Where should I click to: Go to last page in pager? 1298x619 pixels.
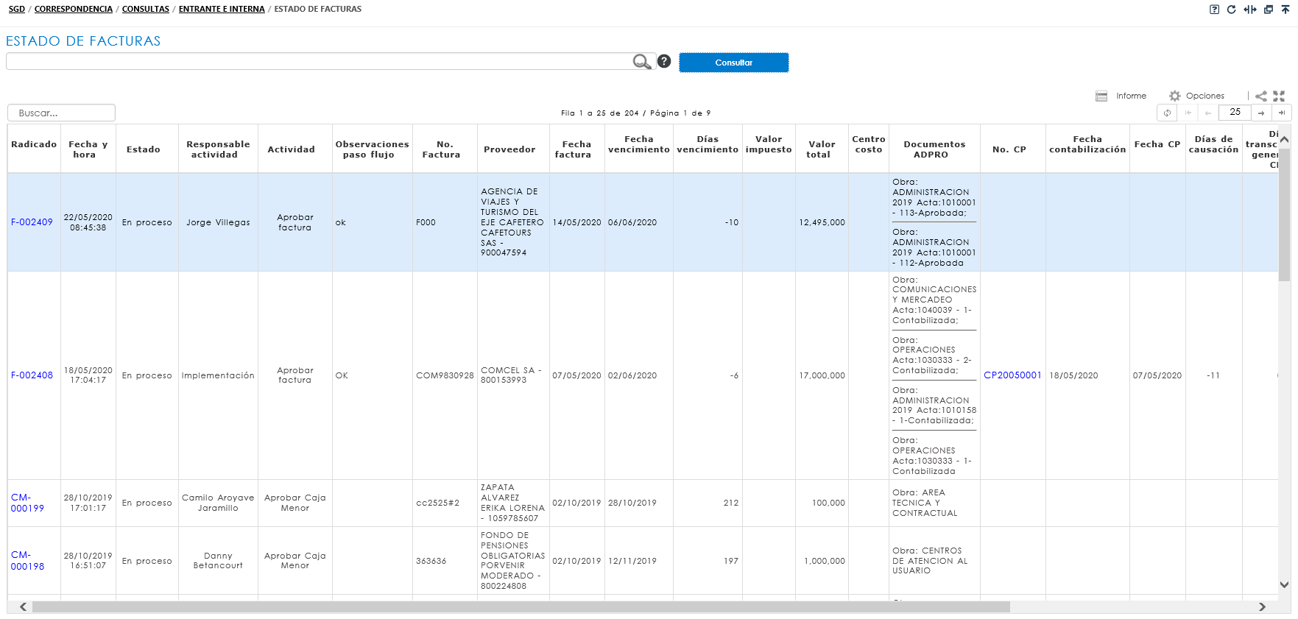[1282, 113]
